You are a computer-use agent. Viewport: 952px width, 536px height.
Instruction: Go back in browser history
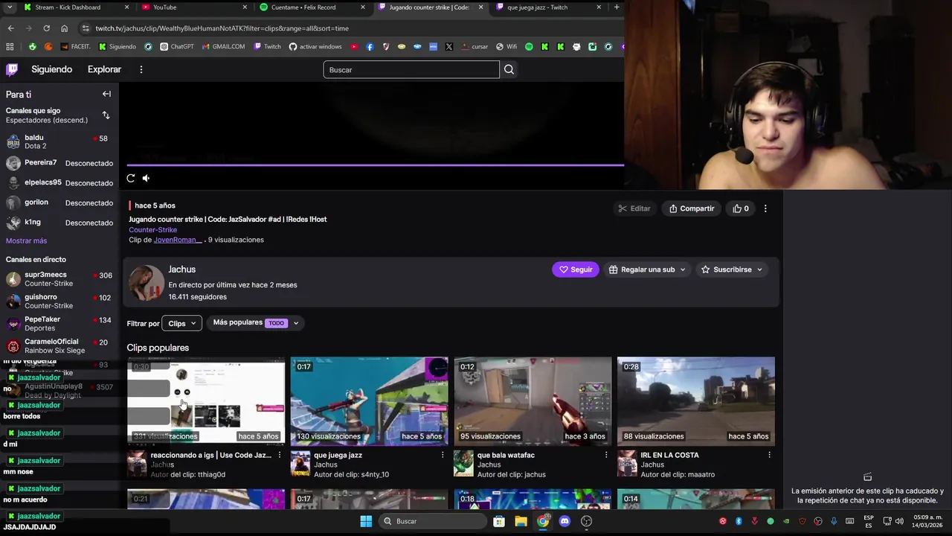(x=10, y=28)
